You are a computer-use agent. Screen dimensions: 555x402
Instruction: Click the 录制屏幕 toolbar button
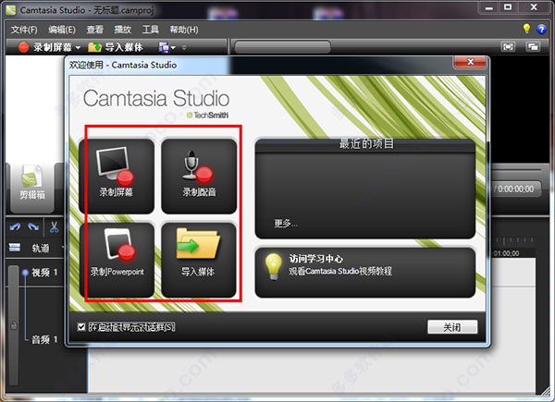tap(44, 47)
